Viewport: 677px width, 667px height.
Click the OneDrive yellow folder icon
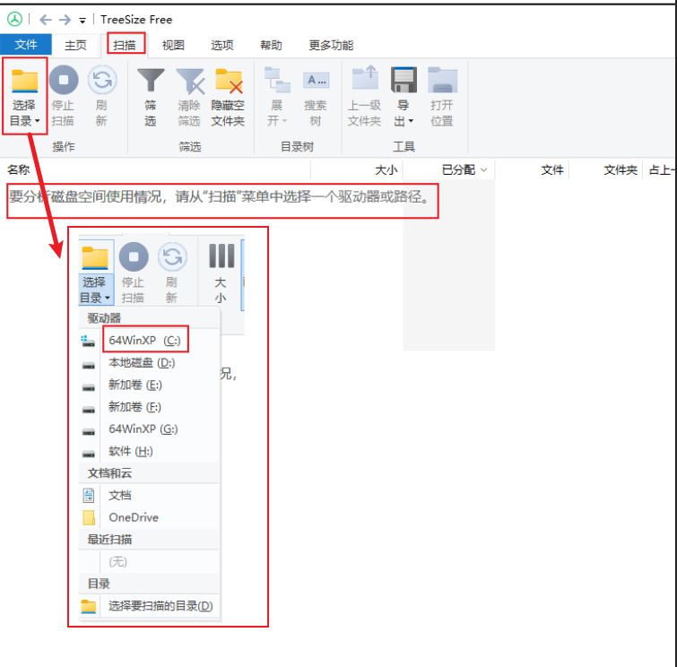pyautogui.click(x=89, y=517)
